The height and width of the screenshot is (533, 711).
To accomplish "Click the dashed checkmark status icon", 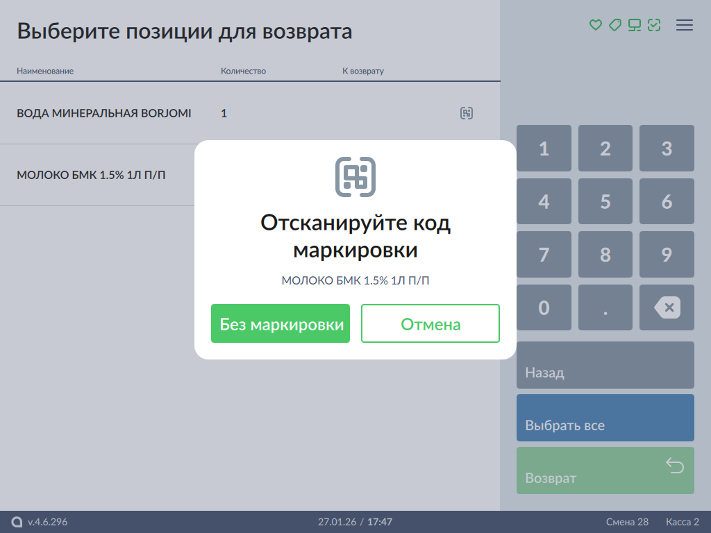I will (x=653, y=25).
